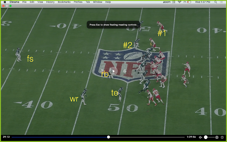Open Spotlight search magnifier icon

(x=216, y=2)
